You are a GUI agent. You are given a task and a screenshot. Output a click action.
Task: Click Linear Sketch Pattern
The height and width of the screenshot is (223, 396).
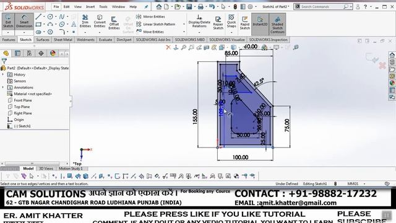click(156, 24)
